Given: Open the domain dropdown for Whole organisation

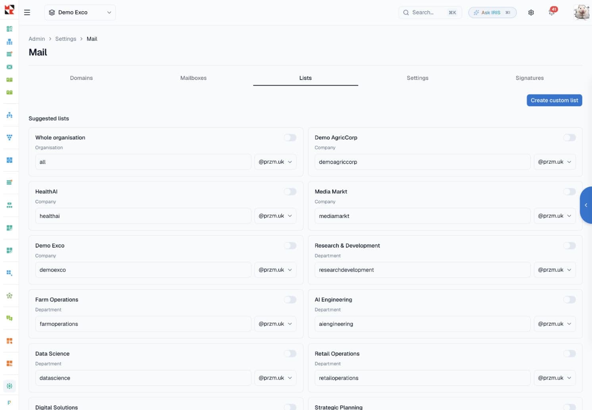Looking at the screenshot, I should click(275, 162).
